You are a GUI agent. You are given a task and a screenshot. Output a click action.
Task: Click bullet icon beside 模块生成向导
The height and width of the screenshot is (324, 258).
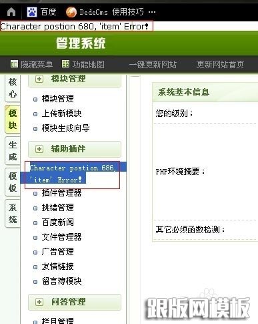[x=35, y=129]
